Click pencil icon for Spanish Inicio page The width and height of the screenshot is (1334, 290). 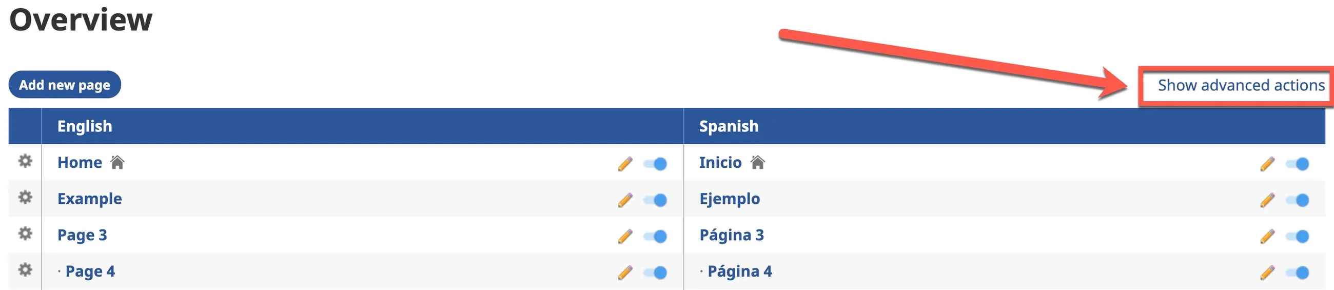click(1267, 164)
